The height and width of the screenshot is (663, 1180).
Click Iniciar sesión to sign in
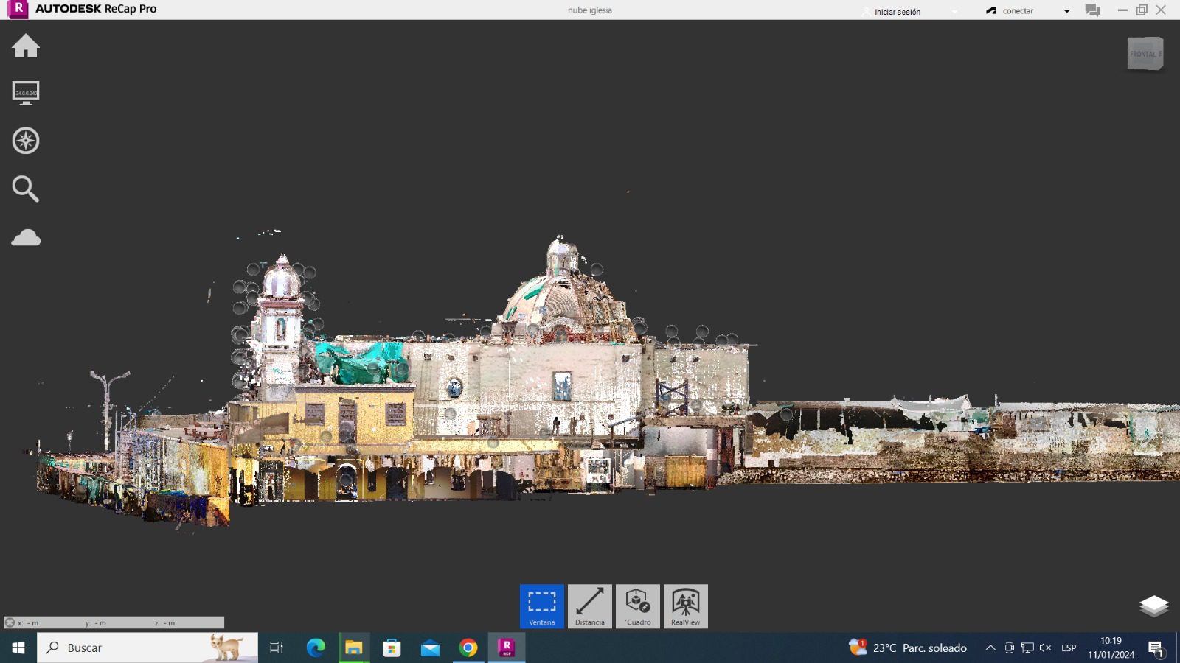click(897, 12)
